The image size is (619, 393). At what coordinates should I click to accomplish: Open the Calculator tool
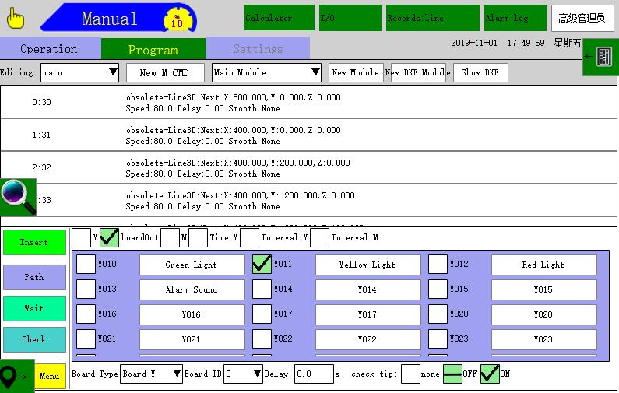point(278,18)
